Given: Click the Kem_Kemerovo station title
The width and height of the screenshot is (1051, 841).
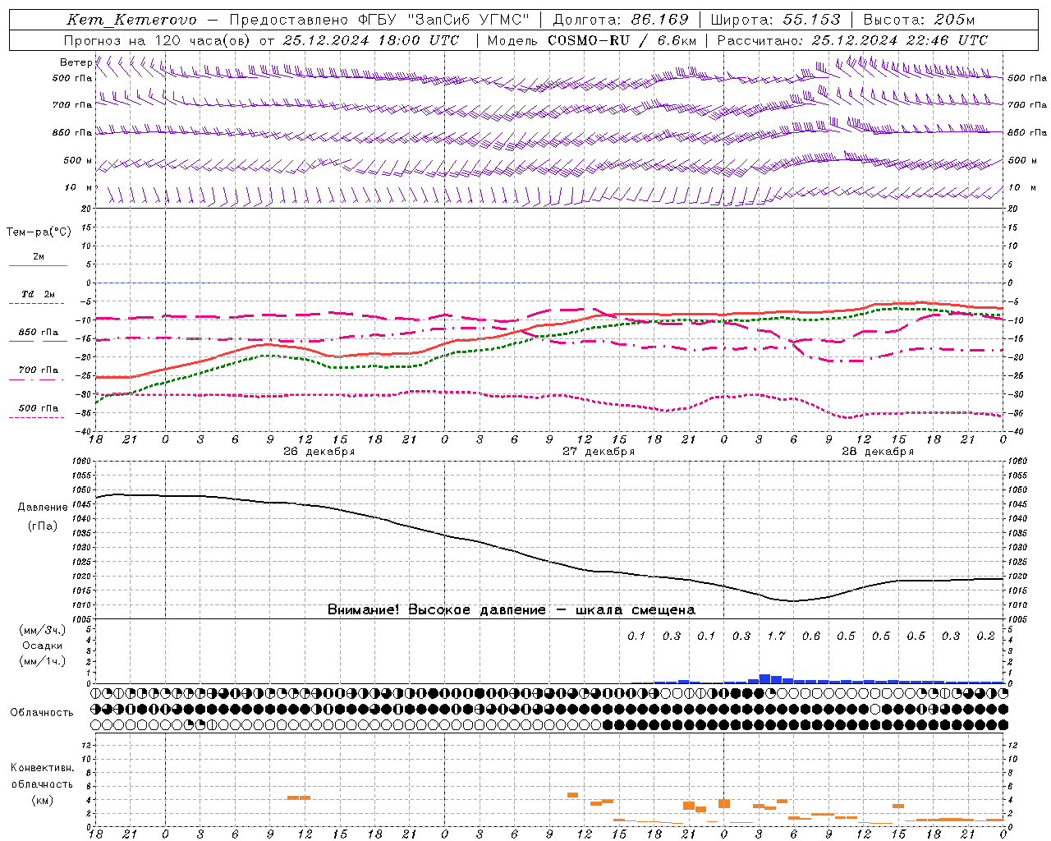Looking at the screenshot, I should (x=131, y=20).
